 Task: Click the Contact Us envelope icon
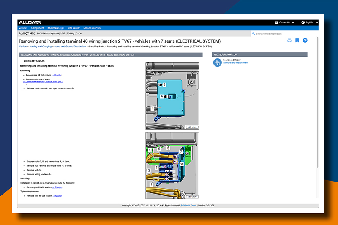[x=276, y=22]
